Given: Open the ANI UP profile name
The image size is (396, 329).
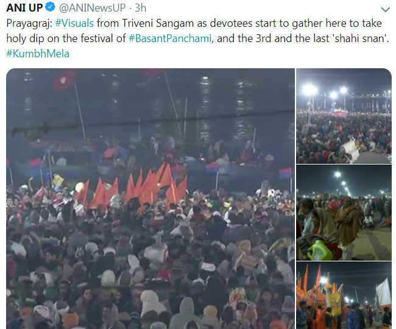Looking at the screenshot, I should 24,8.
